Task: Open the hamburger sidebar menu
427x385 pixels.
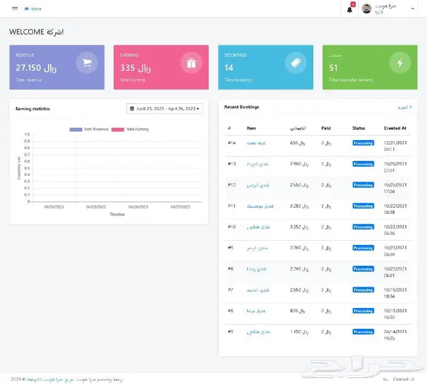Action: click(15, 9)
